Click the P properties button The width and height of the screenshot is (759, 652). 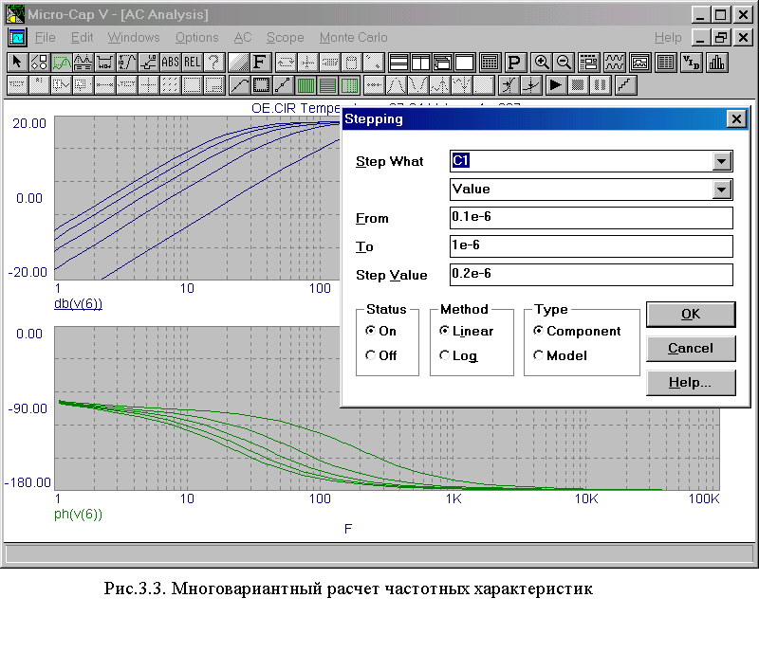514,63
